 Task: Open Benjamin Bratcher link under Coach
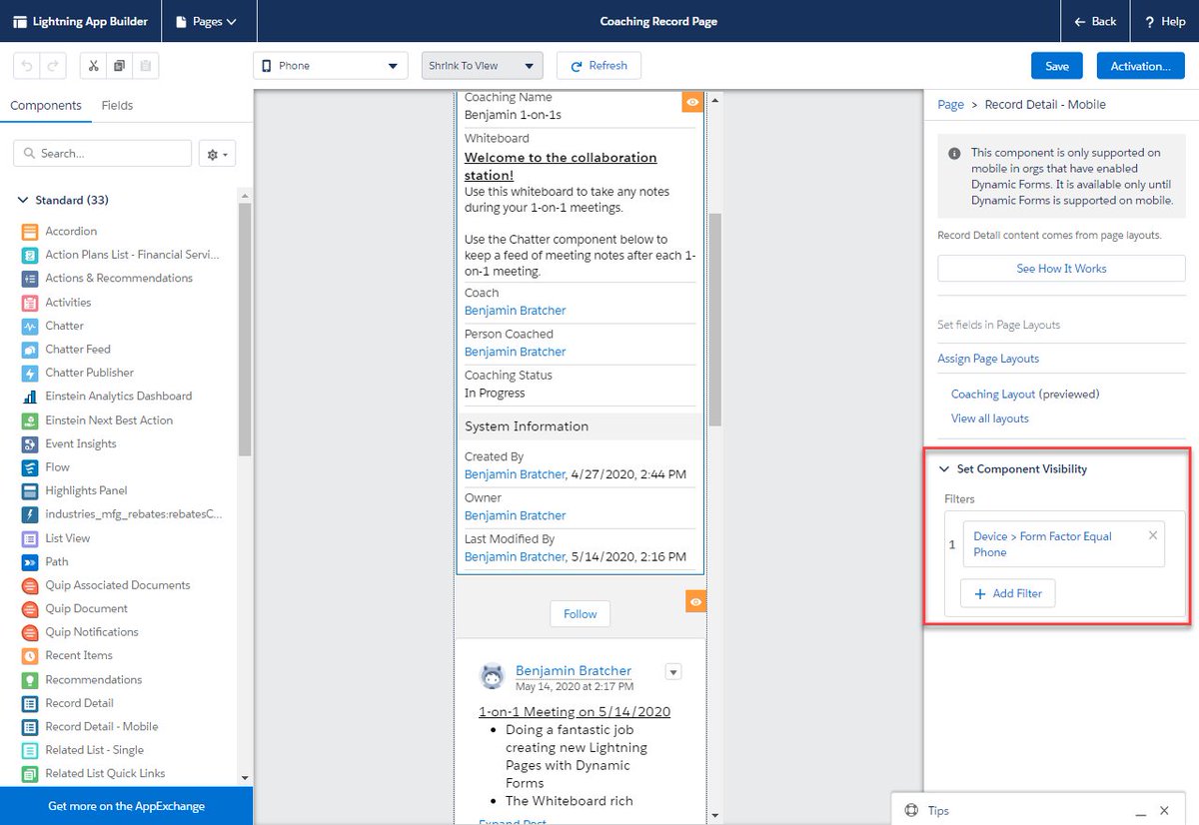[x=515, y=311]
